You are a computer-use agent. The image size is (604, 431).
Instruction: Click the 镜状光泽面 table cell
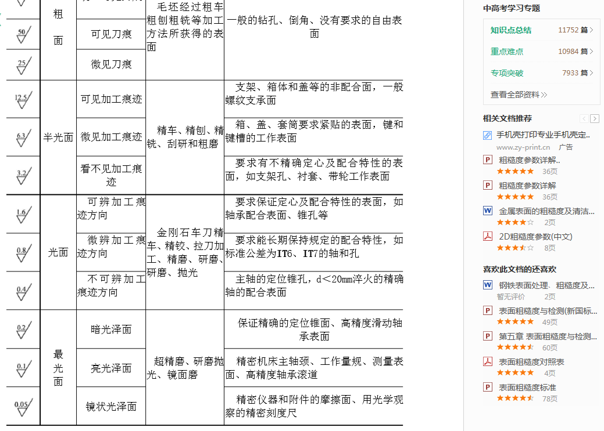pos(110,406)
